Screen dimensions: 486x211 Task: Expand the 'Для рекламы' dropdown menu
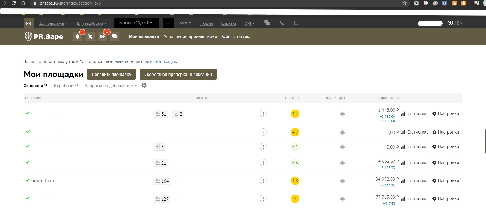click(x=53, y=23)
